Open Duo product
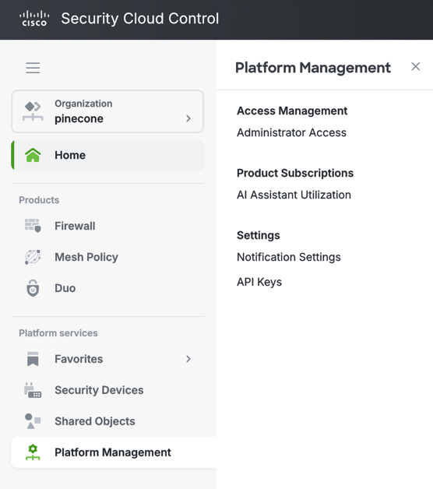The width and height of the screenshot is (433, 489). (x=107, y=288)
